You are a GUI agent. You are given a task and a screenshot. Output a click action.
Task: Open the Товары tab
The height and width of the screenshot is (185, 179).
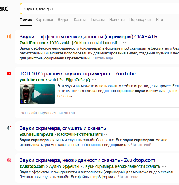(x=98, y=20)
